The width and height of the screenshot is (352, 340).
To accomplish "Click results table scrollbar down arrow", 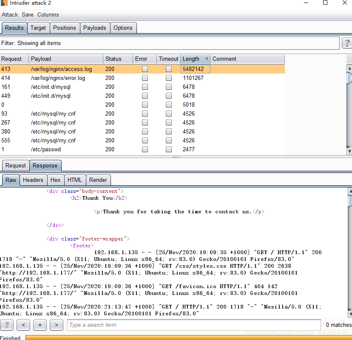I will (x=349, y=151).
